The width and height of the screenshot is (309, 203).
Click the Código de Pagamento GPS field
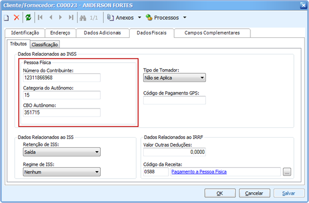click(175, 100)
